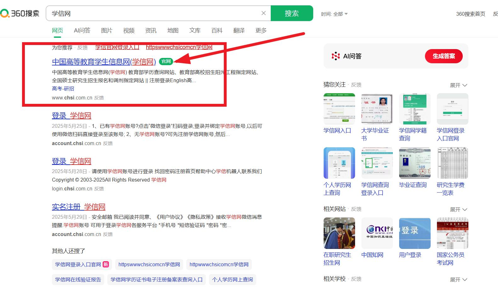Click 反馈 next to login.chsi.com.cn
The image size is (498, 287).
tap(99, 189)
